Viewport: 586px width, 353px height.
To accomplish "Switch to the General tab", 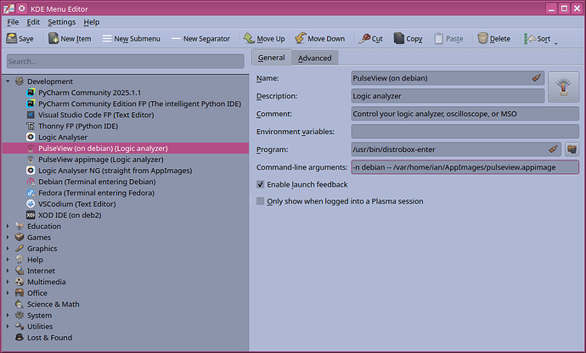I will point(271,58).
